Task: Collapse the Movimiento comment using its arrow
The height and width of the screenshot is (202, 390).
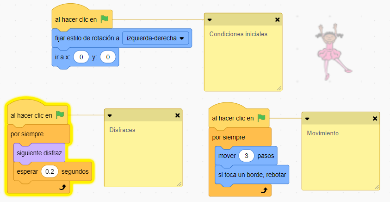Action: pyautogui.click(x=307, y=119)
